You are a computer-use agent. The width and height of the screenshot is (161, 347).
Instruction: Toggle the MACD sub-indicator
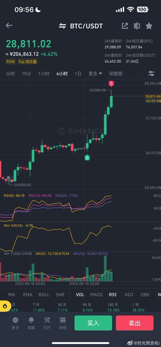point(96,294)
